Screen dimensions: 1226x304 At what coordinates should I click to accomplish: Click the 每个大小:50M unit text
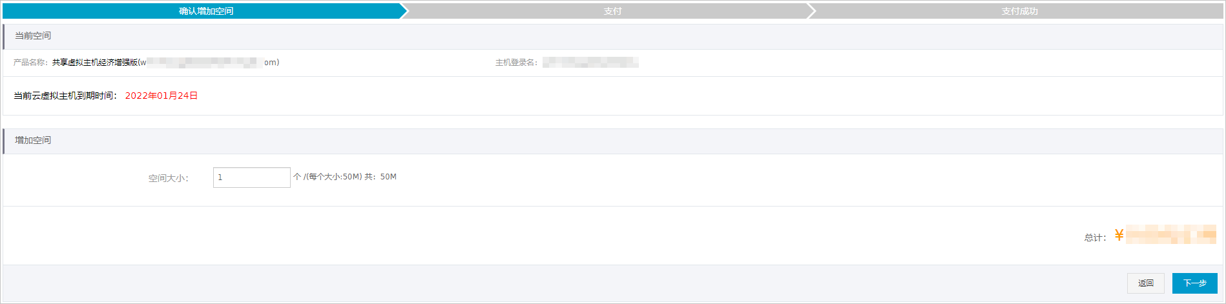[x=333, y=177]
